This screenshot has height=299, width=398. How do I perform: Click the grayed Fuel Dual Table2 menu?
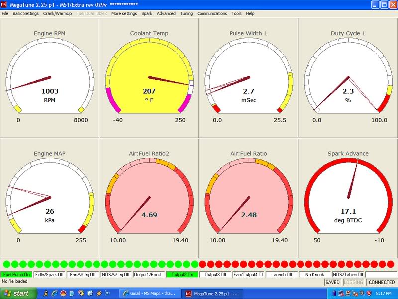point(92,14)
